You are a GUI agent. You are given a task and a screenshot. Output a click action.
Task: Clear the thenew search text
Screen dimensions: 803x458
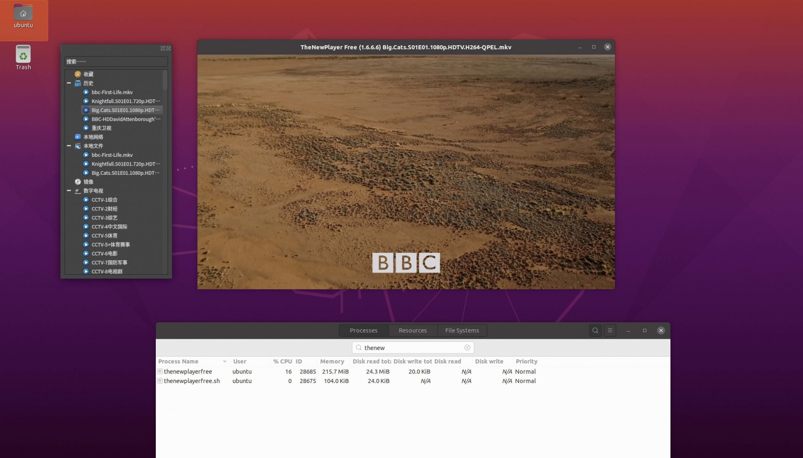(467, 348)
